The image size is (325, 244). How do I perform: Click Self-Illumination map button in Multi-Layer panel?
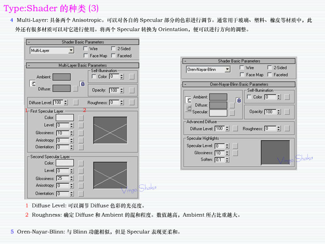(x=131, y=77)
